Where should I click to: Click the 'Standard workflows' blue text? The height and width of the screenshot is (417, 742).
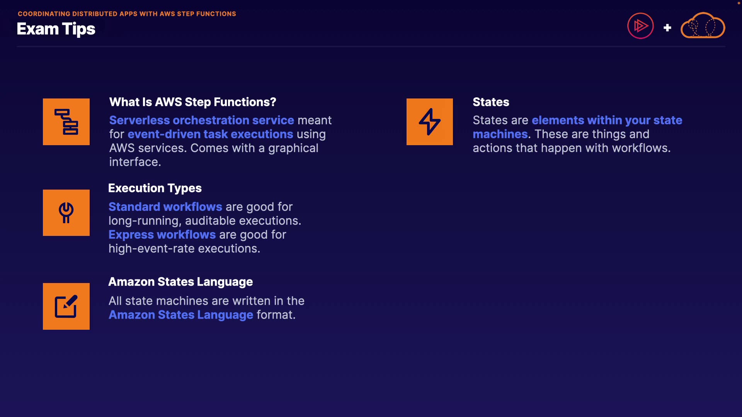165,207
